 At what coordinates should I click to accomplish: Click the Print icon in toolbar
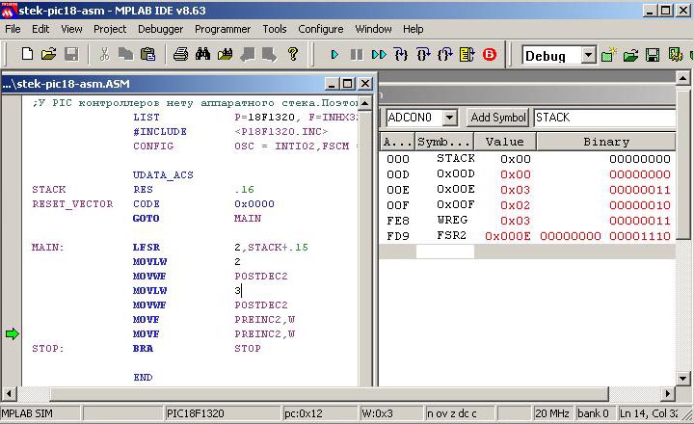coord(180,55)
